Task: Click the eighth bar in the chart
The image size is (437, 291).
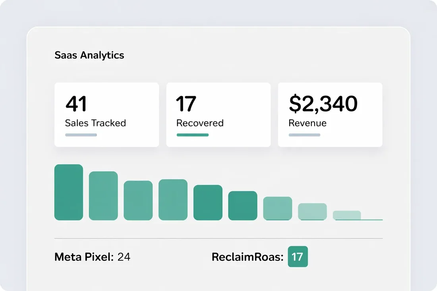Action: coord(312,211)
